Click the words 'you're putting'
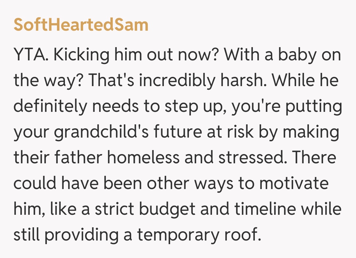Viewport: 356px width, 258px height. [287, 106]
